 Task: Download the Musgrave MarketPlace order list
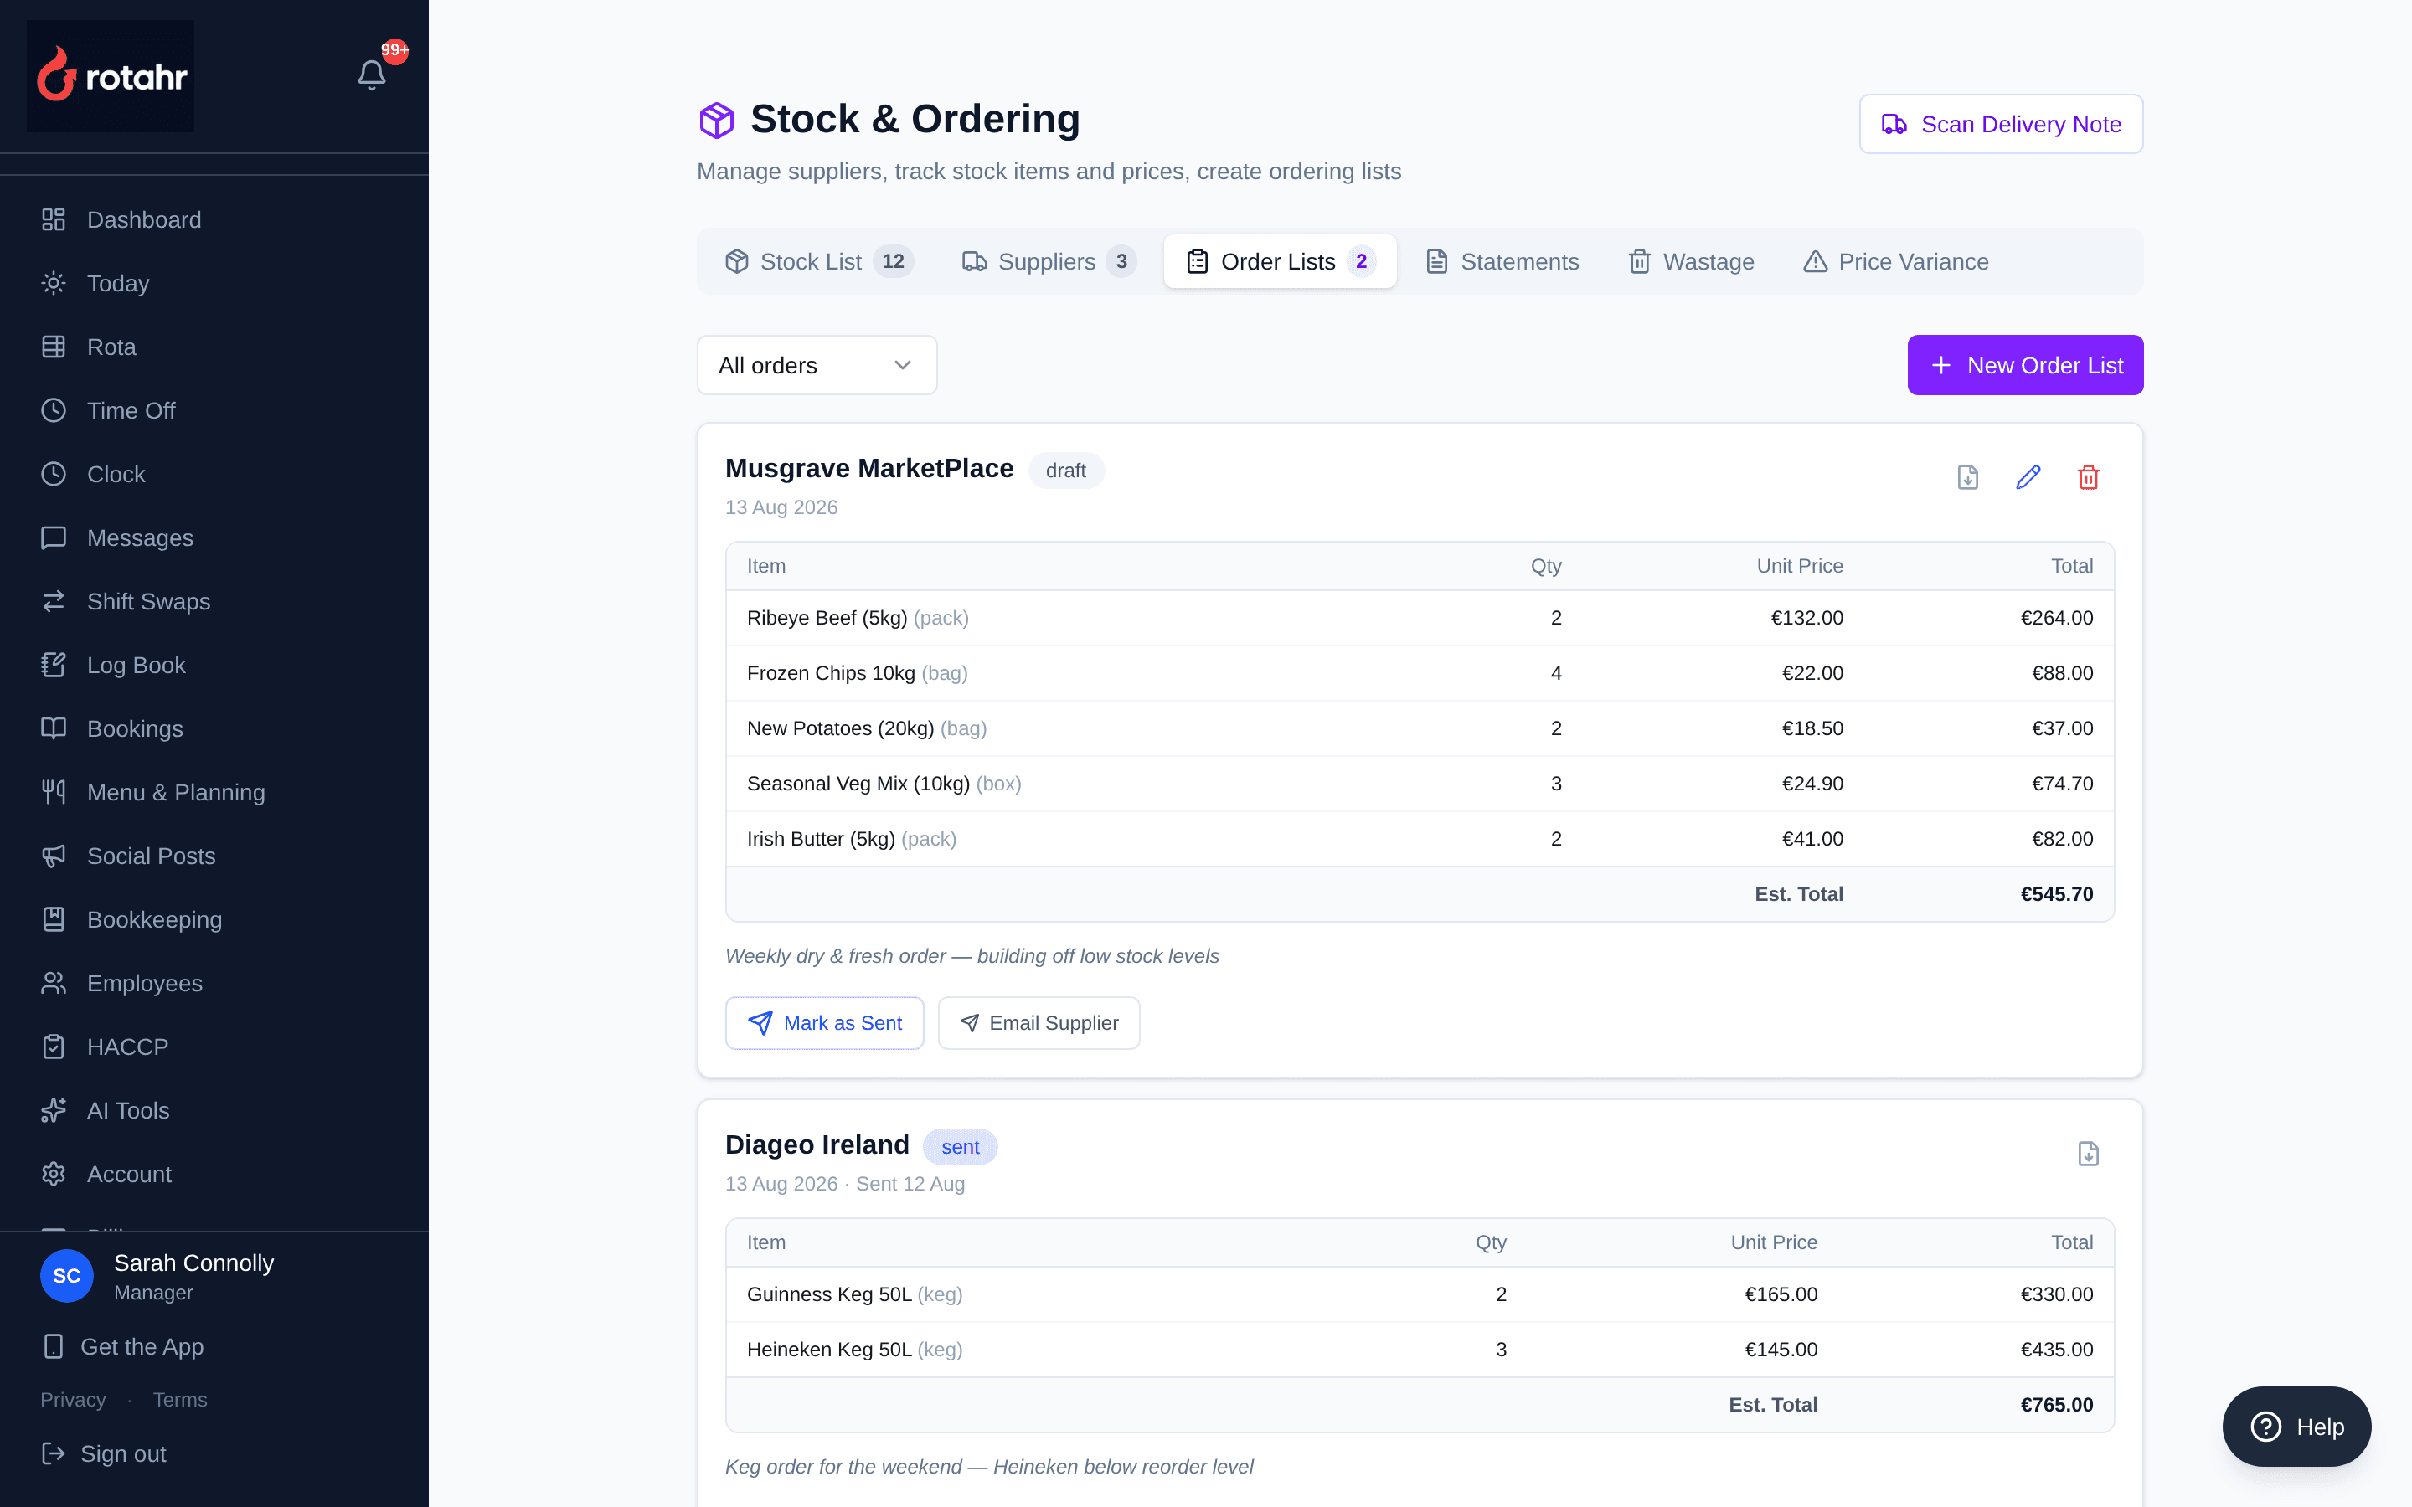[x=1967, y=477]
